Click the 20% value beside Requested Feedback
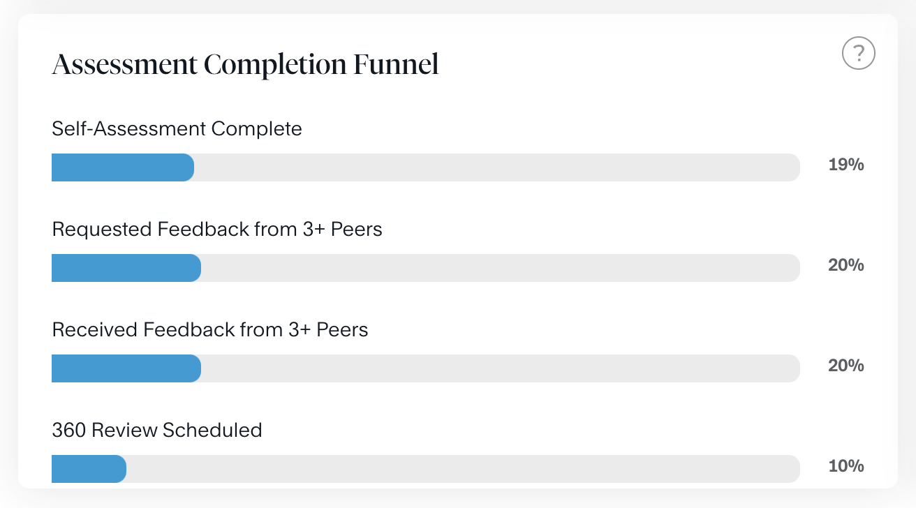916x508 pixels. tap(846, 266)
